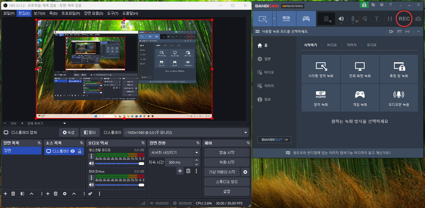Open the Bandicam mode grid icon
The image size is (425, 208).
(257, 31)
